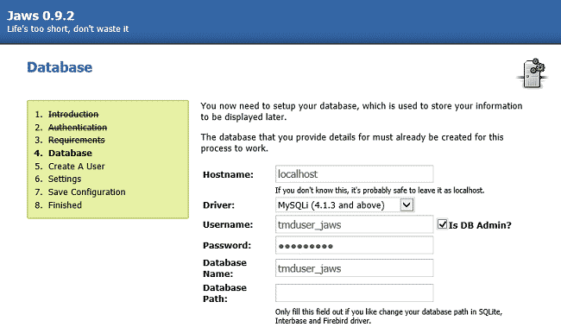Click into the Hostname field
This screenshot has width=561, height=327.
354,174
